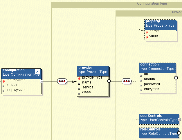Collapse the configuration element node
This screenshot has width=182, height=140.
point(42,81)
